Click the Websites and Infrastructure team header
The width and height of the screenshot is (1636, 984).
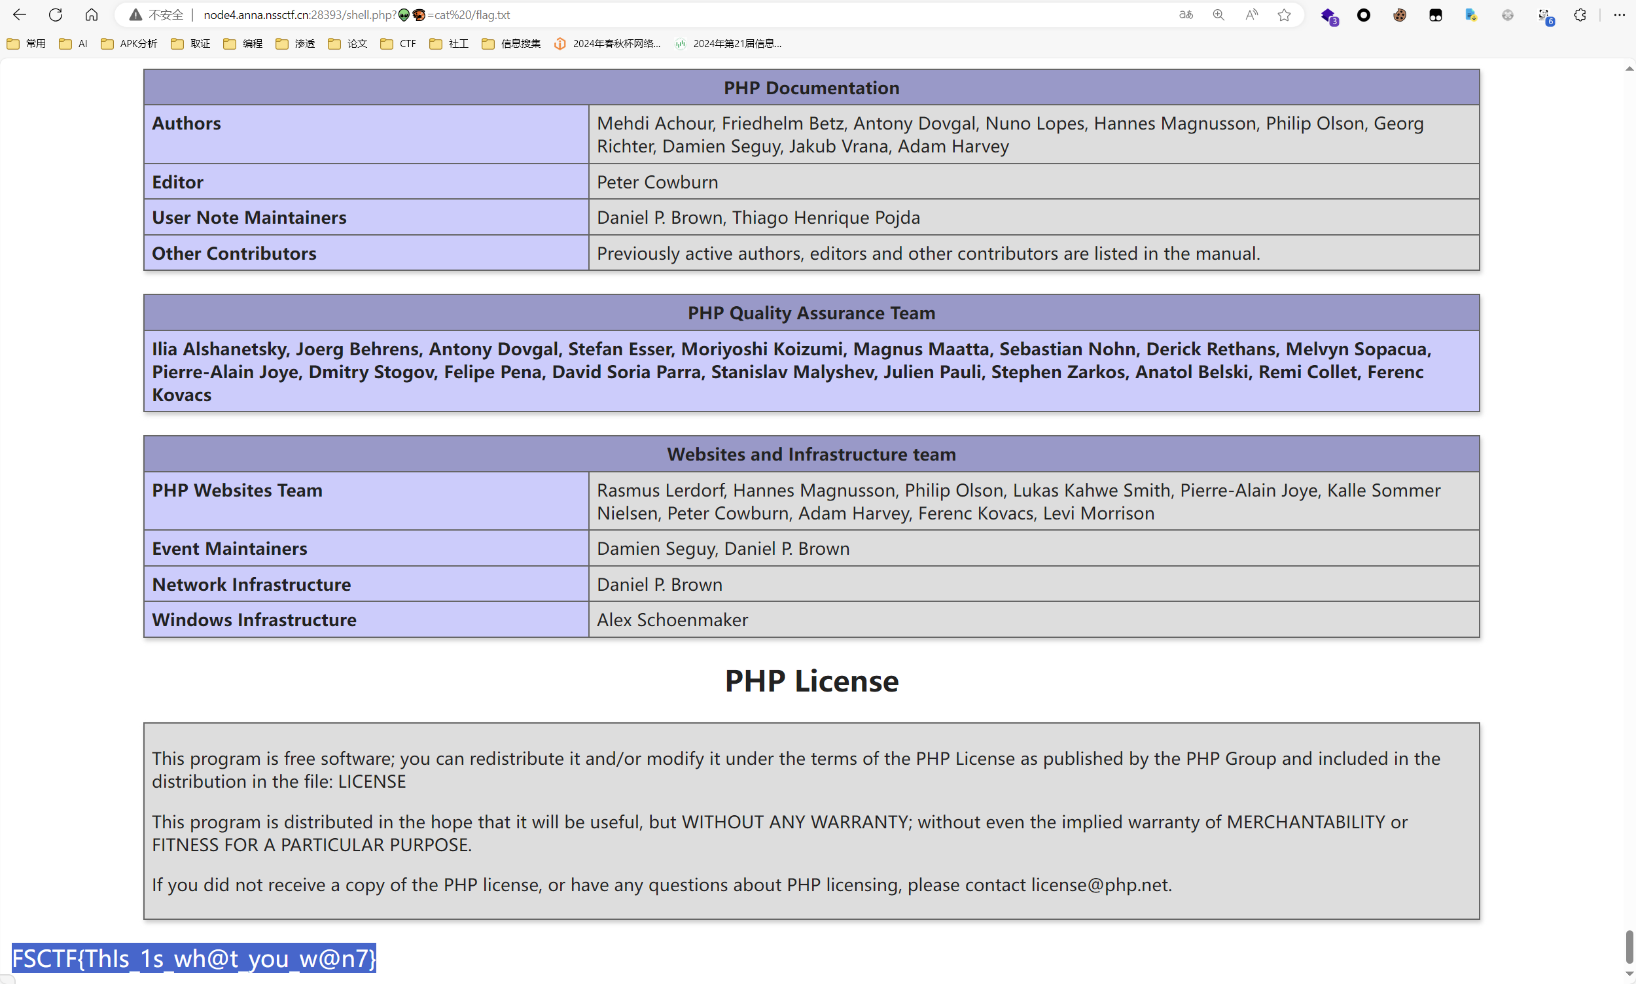(x=811, y=454)
